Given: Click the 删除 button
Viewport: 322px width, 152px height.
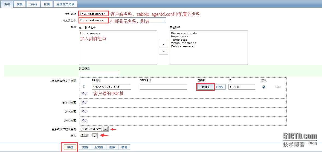Looking at the screenshot, I should (x=112, y=147).
